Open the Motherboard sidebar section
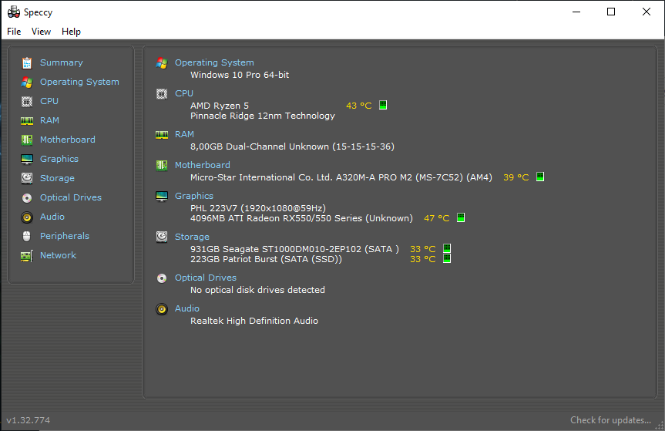665x431 pixels. pos(68,140)
